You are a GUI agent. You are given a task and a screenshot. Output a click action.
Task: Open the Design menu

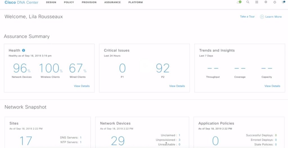(51, 2)
